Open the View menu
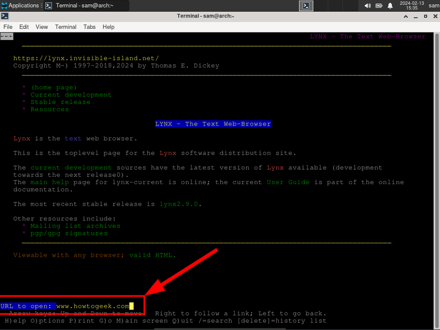 click(42, 27)
